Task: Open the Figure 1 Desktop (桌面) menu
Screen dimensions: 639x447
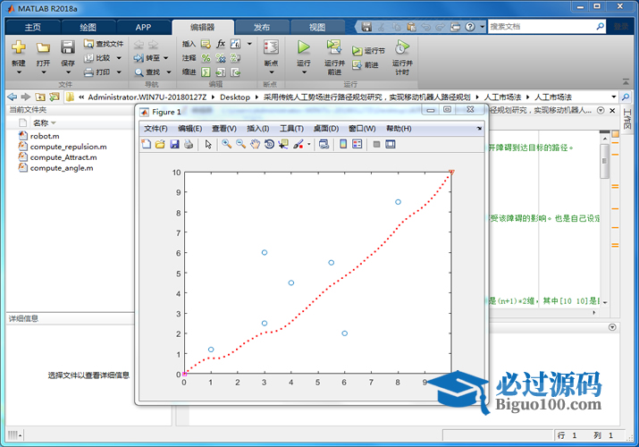Action: (x=325, y=129)
